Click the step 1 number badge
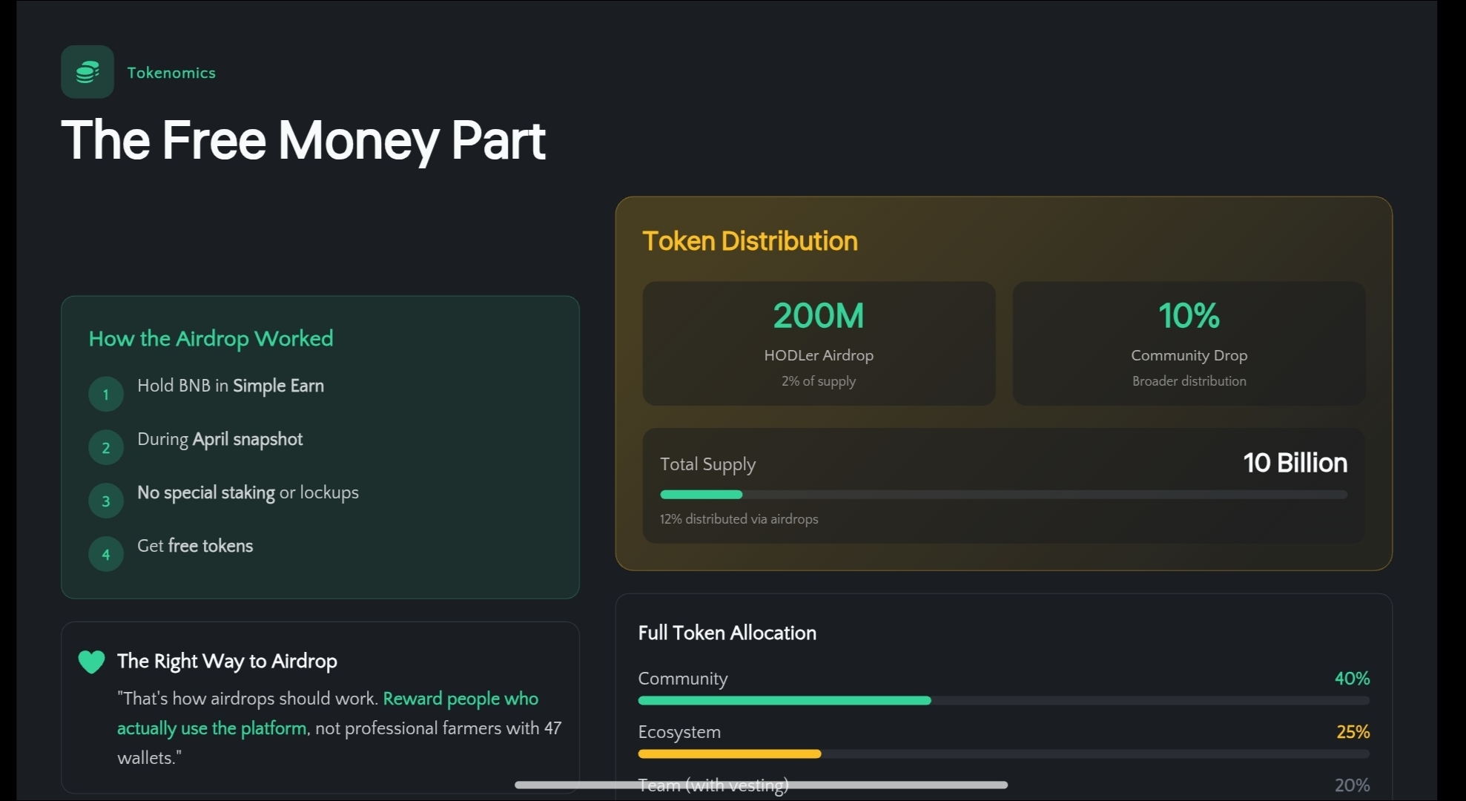 pos(106,395)
